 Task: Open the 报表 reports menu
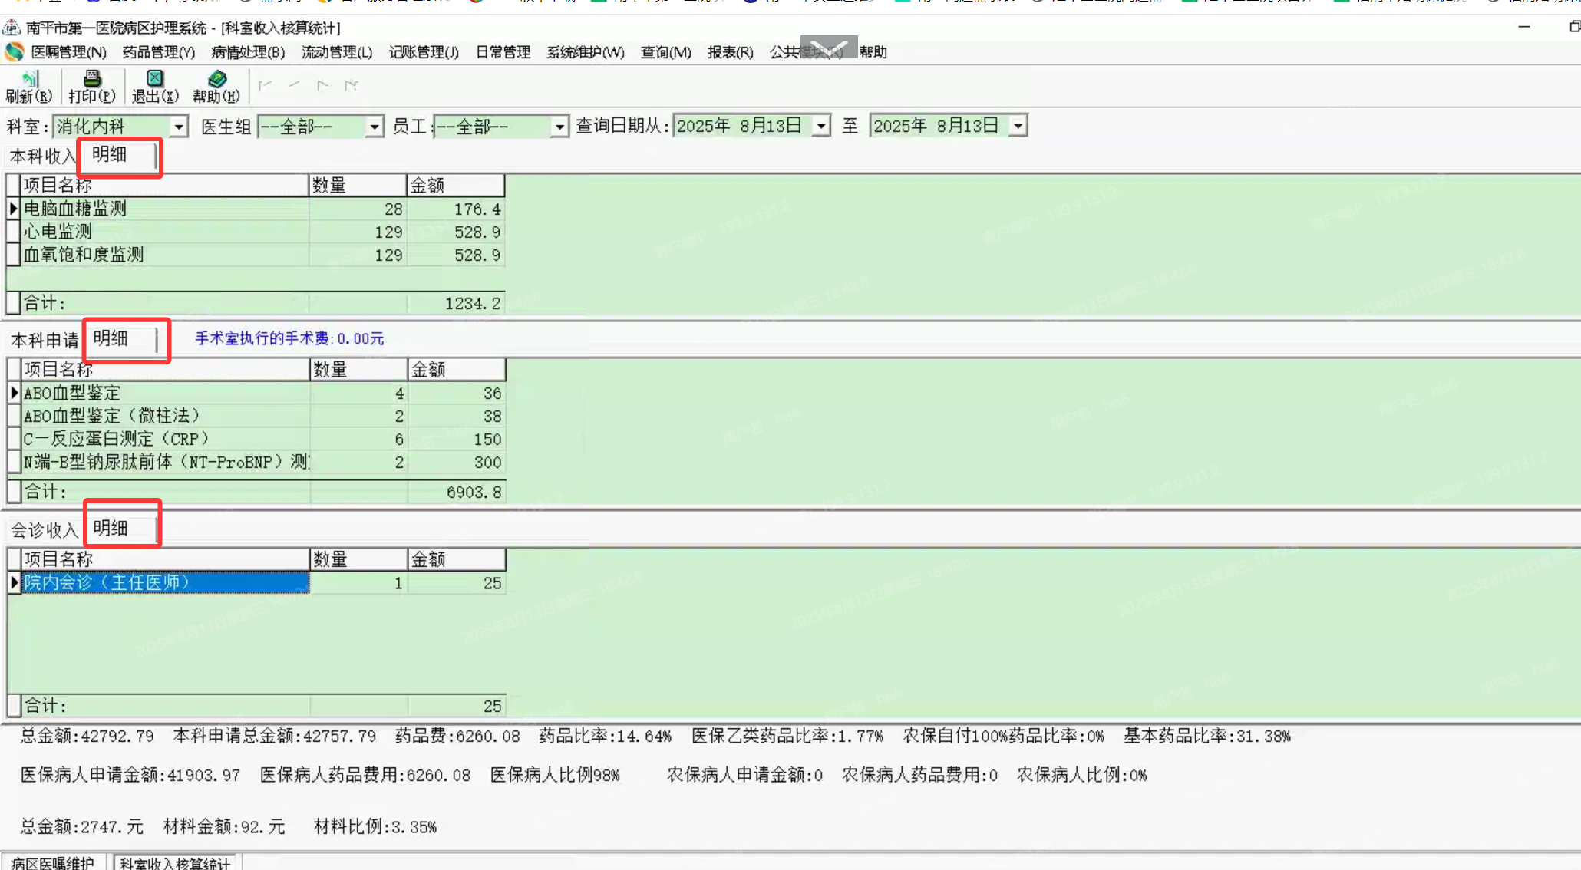pyautogui.click(x=730, y=52)
